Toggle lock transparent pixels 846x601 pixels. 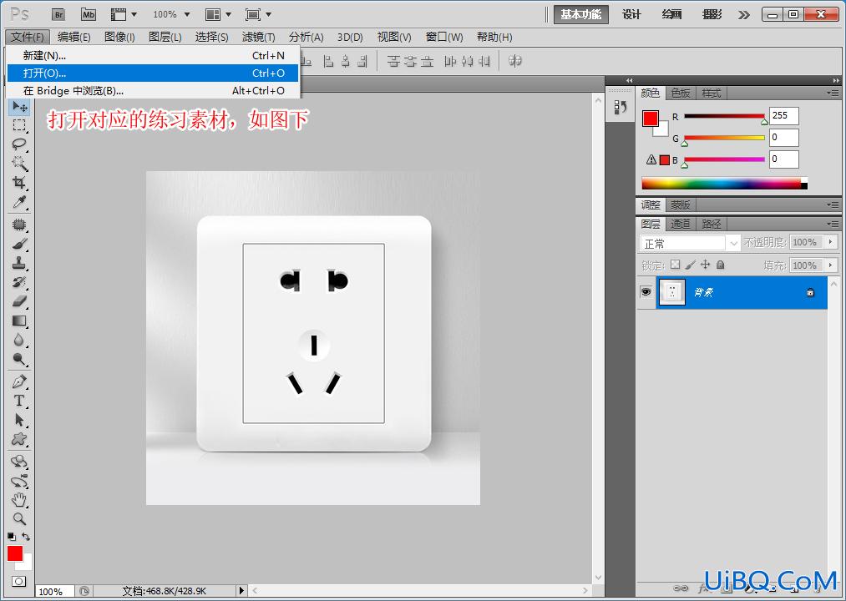(x=675, y=265)
